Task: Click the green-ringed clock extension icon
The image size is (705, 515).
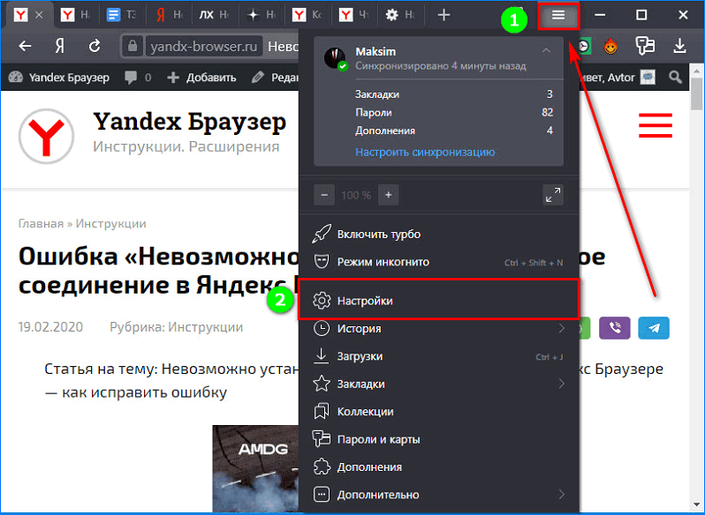Action: click(x=583, y=46)
